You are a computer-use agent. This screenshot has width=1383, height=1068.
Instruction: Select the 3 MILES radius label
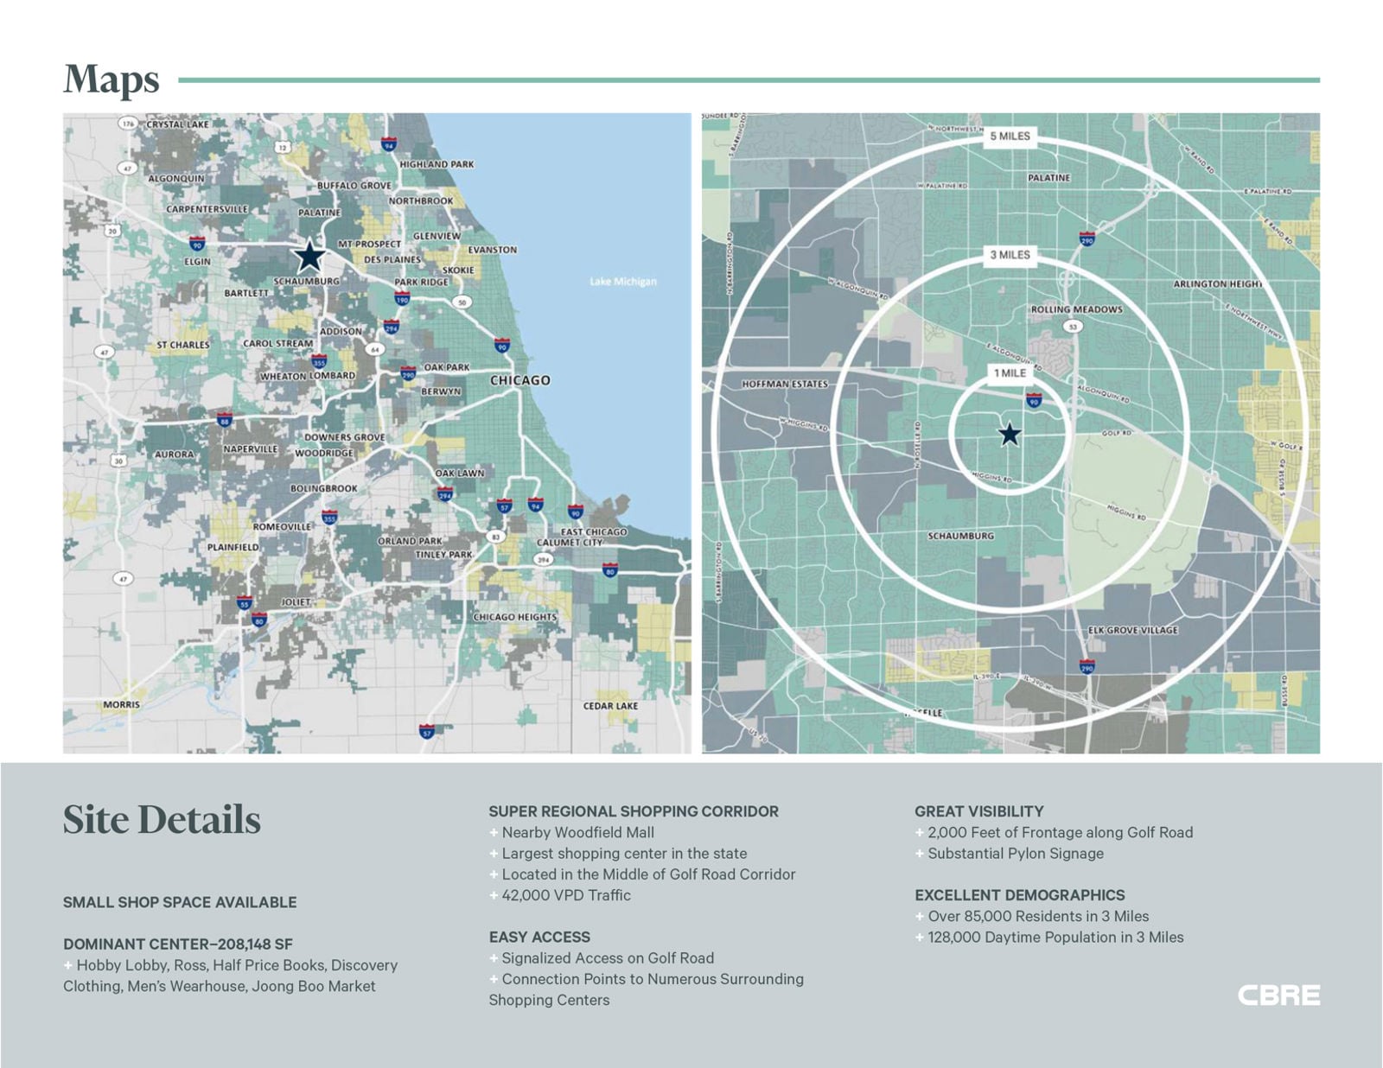point(1010,255)
